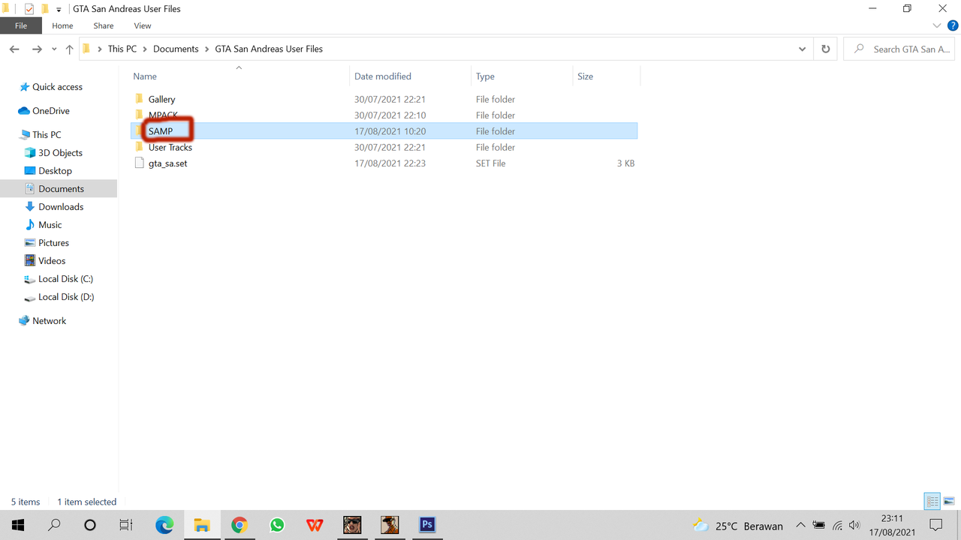961x540 pixels.
Task: Open WPS Office from the taskbar
Action: (x=315, y=525)
